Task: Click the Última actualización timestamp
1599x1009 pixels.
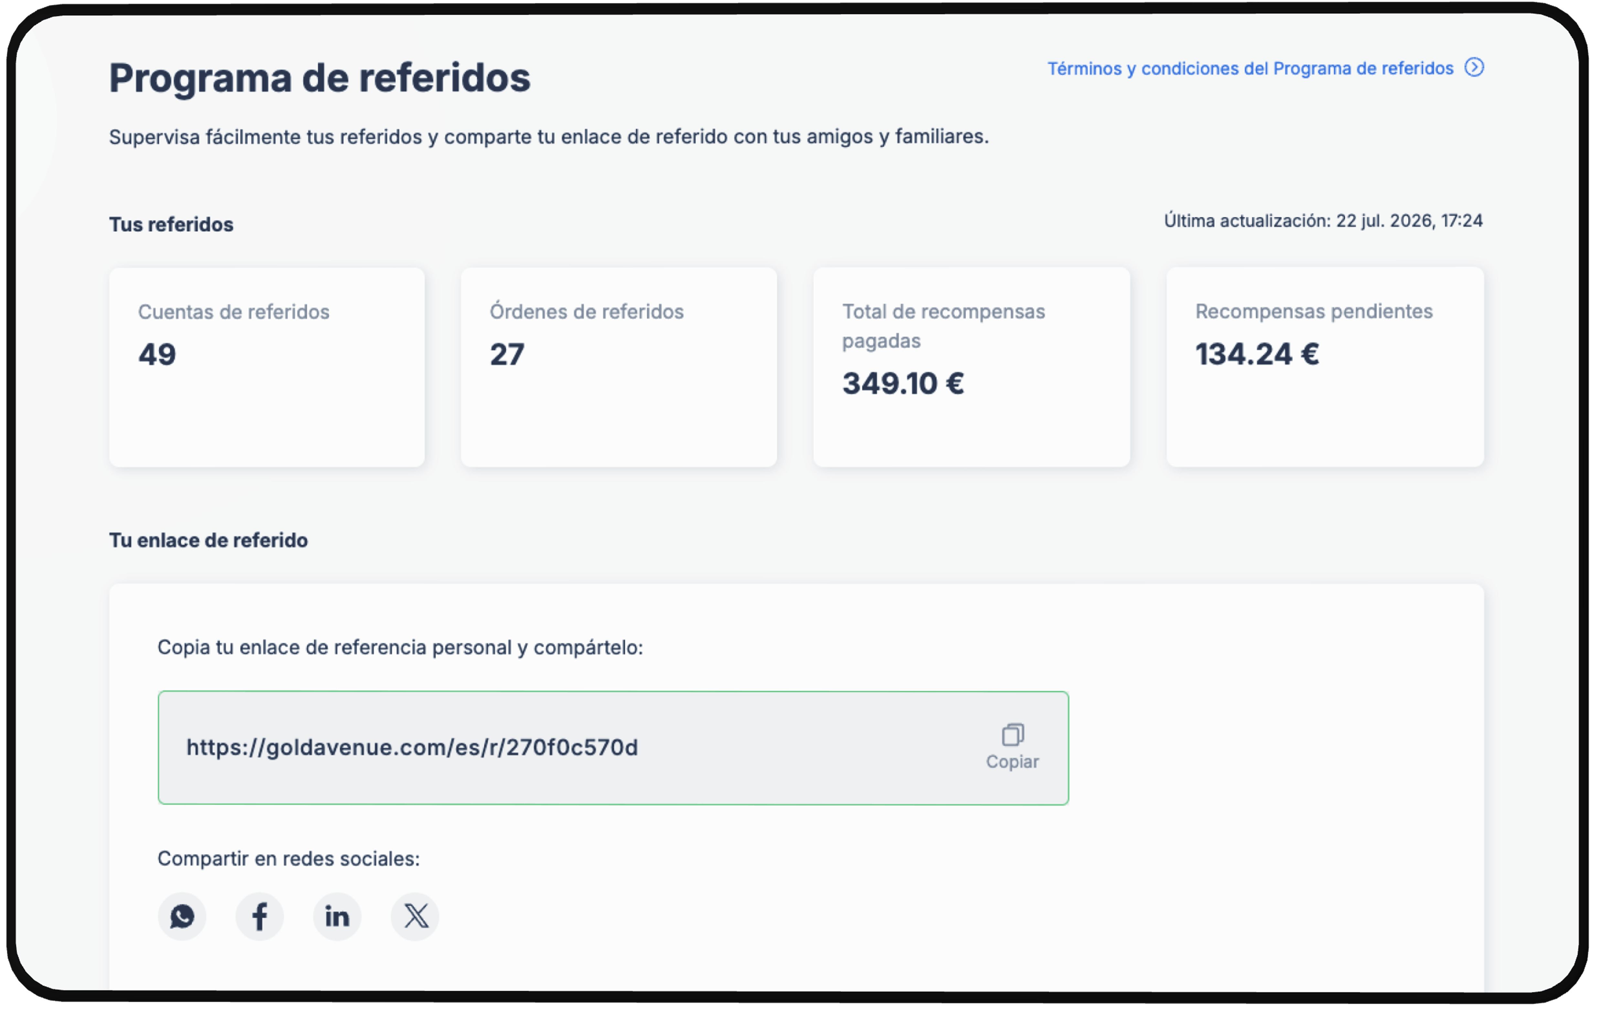Action: click(x=1323, y=220)
